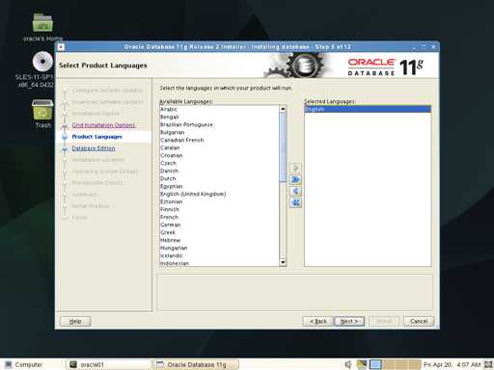Click the Next button
Image resolution: width=494 pixels, height=370 pixels.
click(x=349, y=321)
